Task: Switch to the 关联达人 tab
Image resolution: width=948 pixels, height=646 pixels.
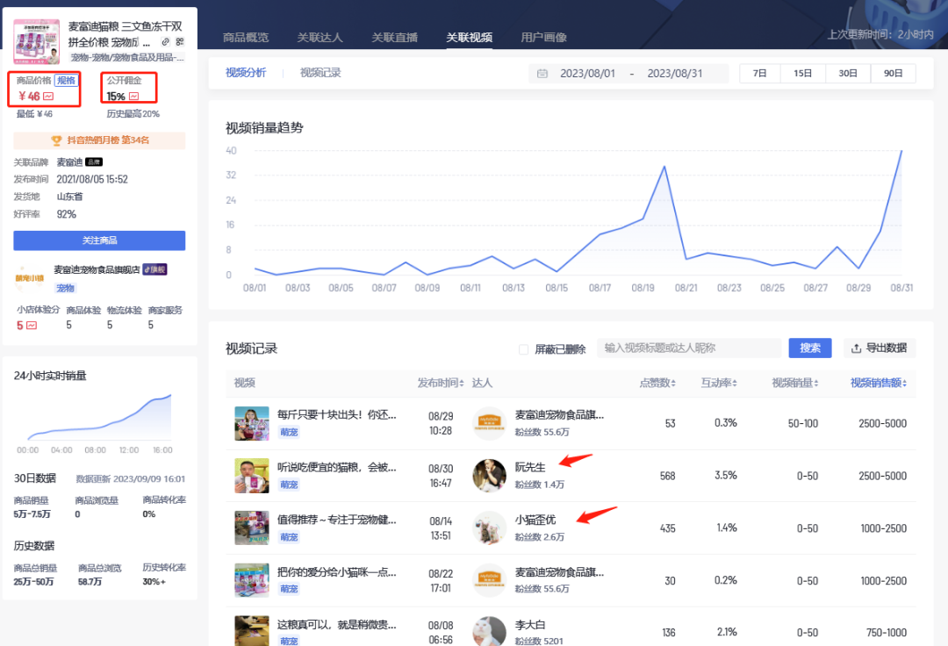Action: (x=320, y=38)
